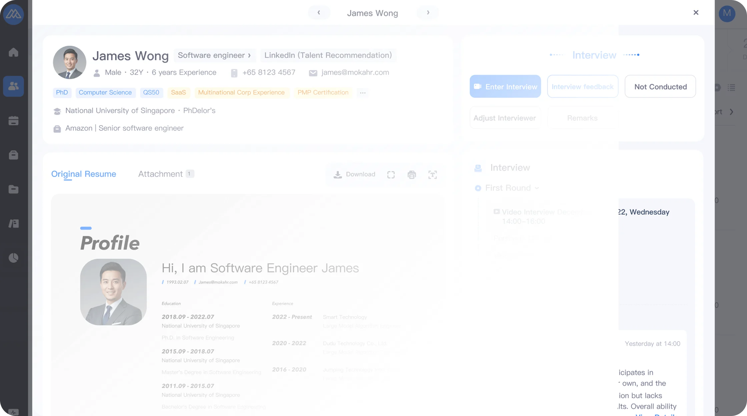The height and width of the screenshot is (416, 747).
Task: Open the calendar icon in sidebar
Action: [13, 121]
